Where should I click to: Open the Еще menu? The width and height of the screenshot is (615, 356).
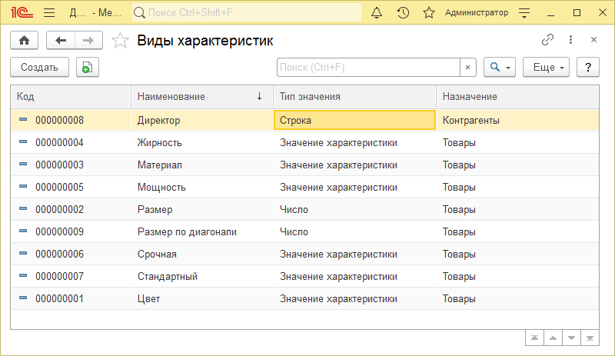(546, 67)
